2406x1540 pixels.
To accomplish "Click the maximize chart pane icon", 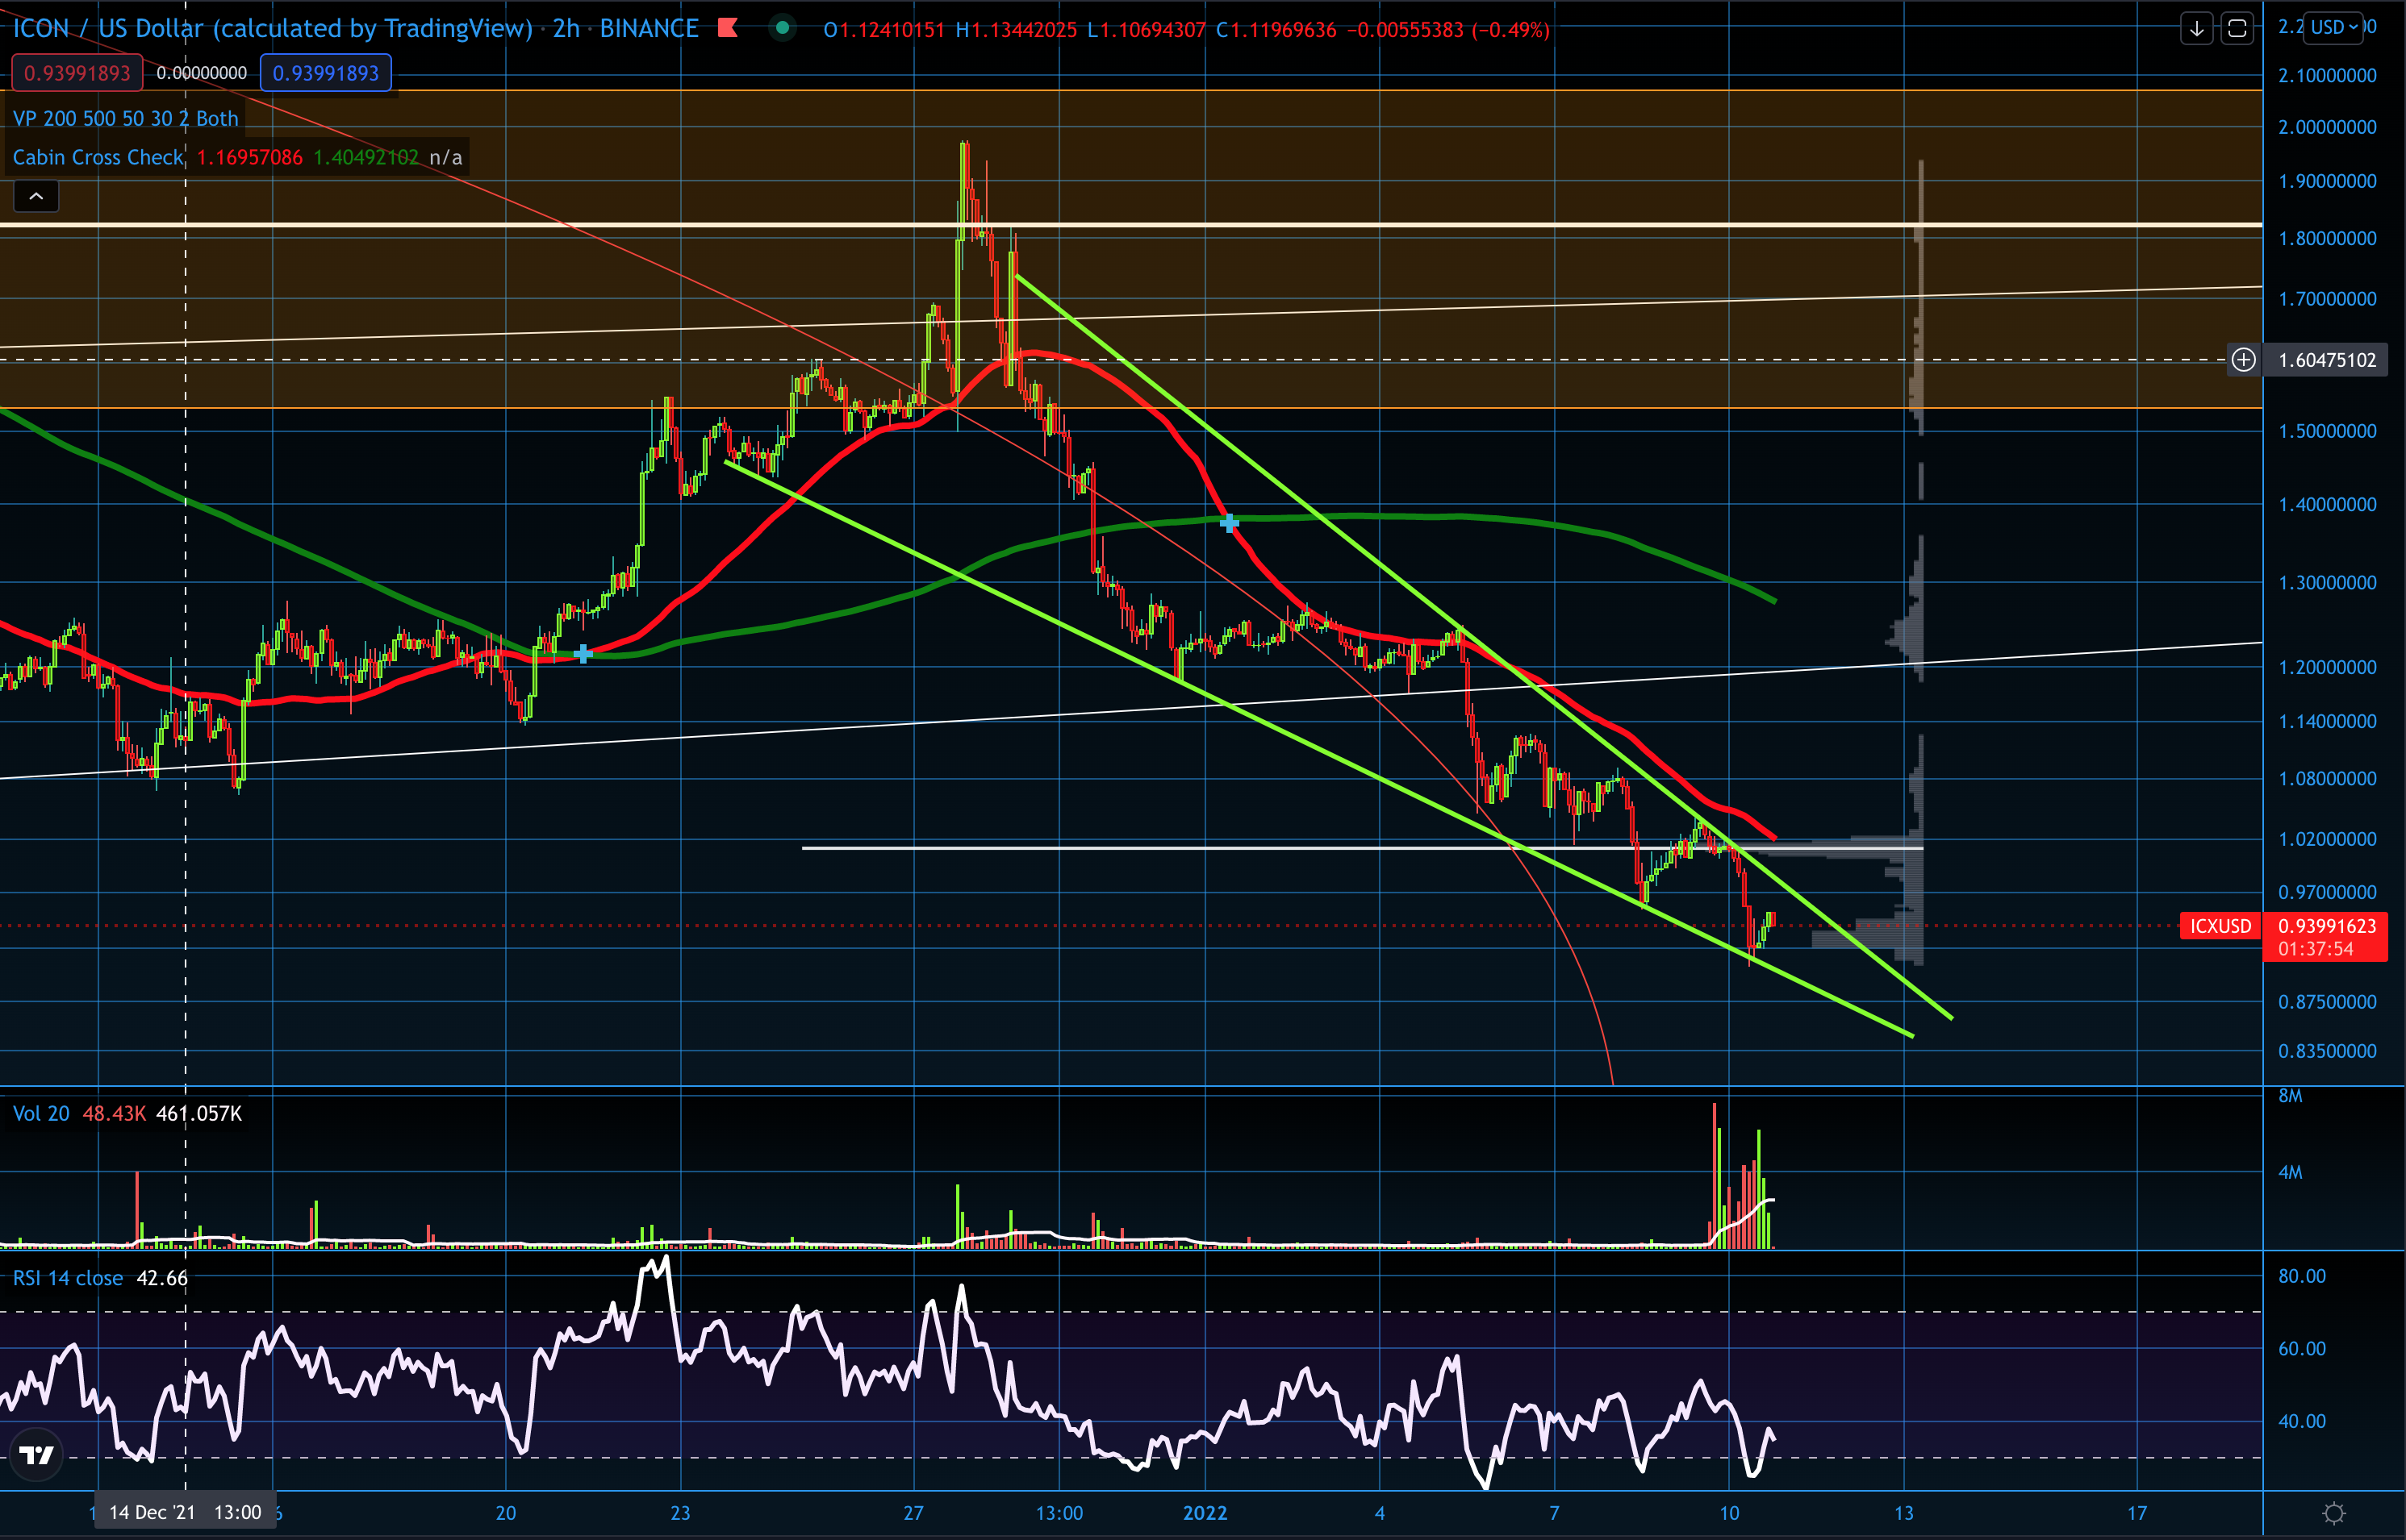I will coord(2237,28).
